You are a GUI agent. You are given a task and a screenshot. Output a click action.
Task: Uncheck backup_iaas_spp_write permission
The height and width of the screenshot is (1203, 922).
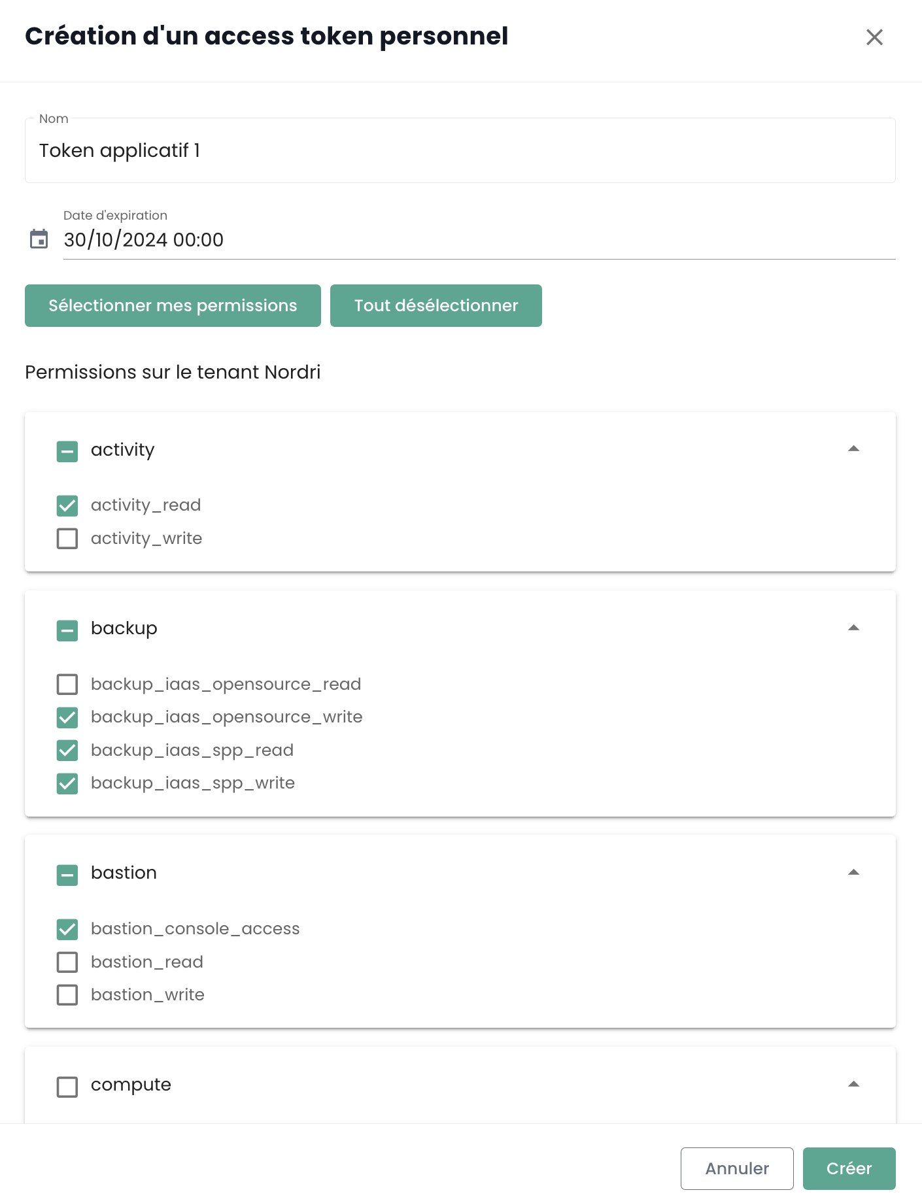pos(67,783)
